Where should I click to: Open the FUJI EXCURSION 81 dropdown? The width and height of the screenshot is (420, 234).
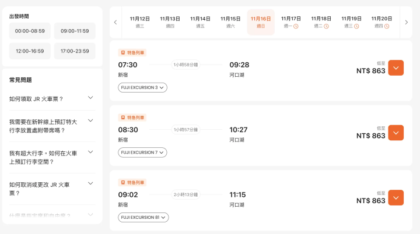(143, 218)
